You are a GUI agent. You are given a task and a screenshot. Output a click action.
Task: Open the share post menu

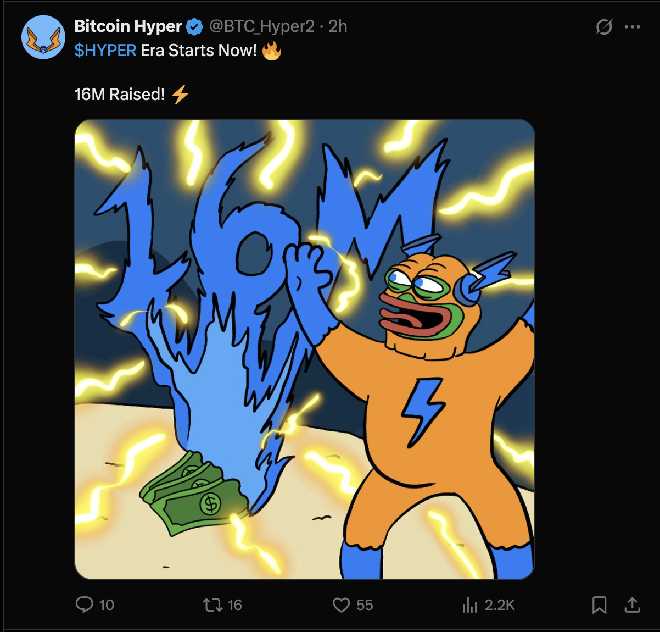(633, 605)
